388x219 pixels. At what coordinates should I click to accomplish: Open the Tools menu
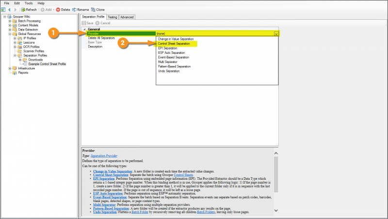29,3
